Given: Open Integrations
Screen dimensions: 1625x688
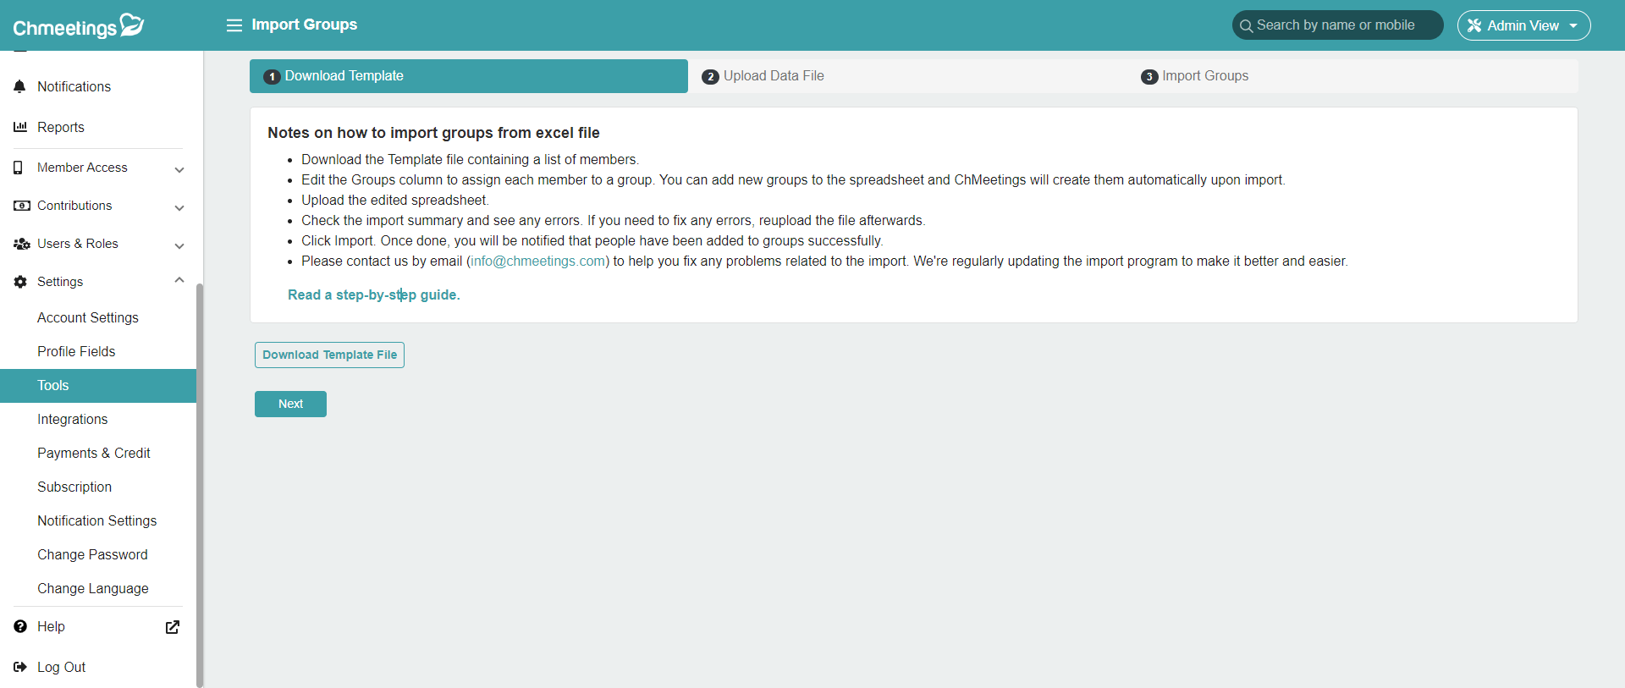Looking at the screenshot, I should 73,419.
